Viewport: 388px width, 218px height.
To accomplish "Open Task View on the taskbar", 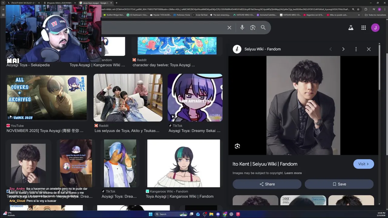I will tap(191, 214).
